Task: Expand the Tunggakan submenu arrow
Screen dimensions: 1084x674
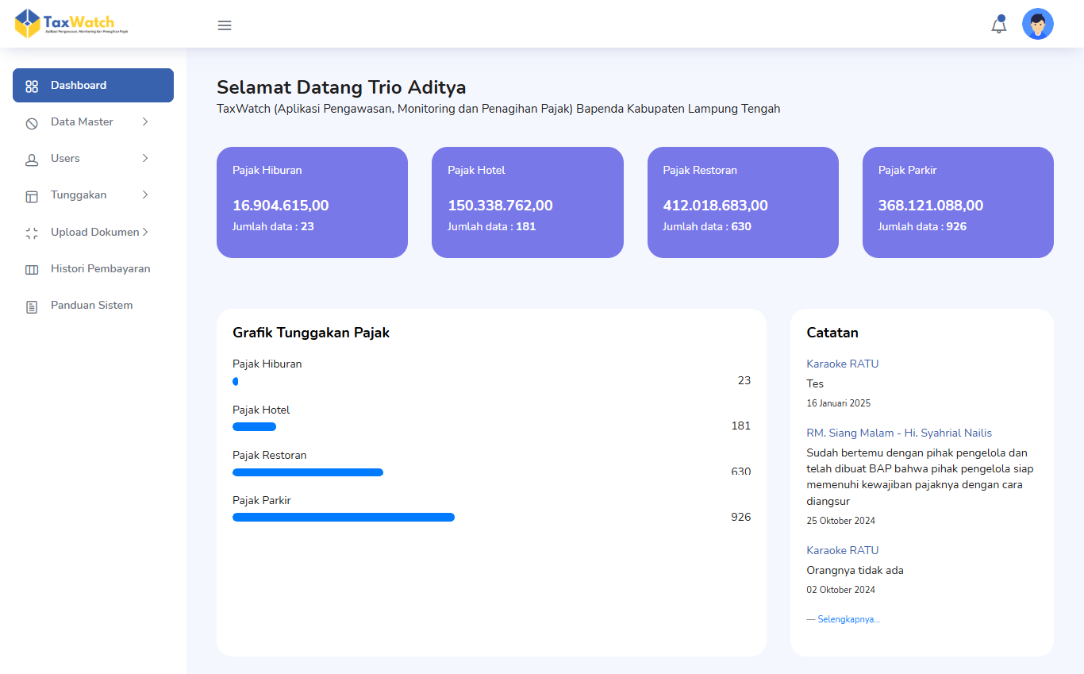Action: (145, 194)
